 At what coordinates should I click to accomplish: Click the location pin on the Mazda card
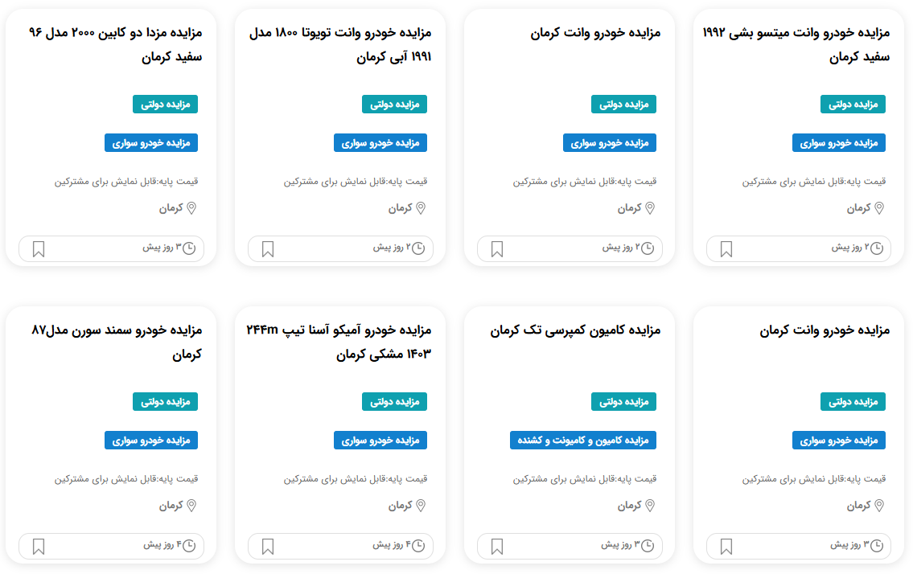pyautogui.click(x=191, y=208)
